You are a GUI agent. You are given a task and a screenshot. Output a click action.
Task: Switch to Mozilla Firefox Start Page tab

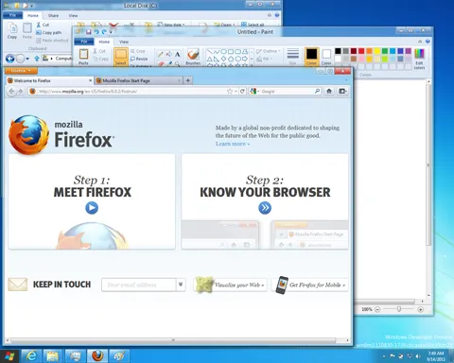point(139,80)
